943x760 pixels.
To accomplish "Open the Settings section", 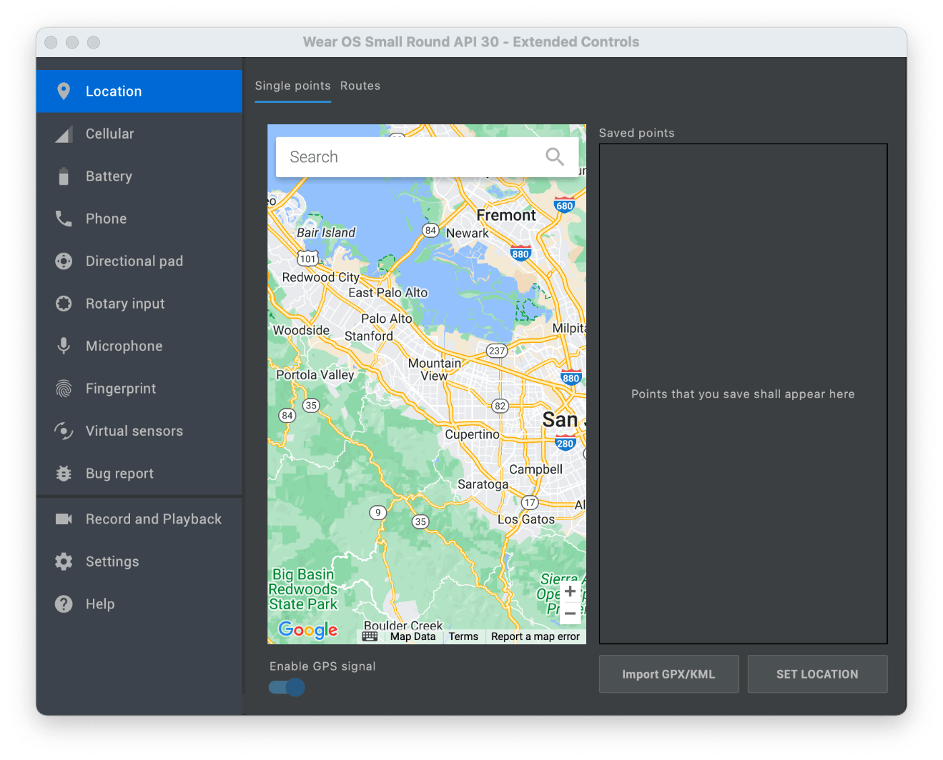I will point(139,561).
